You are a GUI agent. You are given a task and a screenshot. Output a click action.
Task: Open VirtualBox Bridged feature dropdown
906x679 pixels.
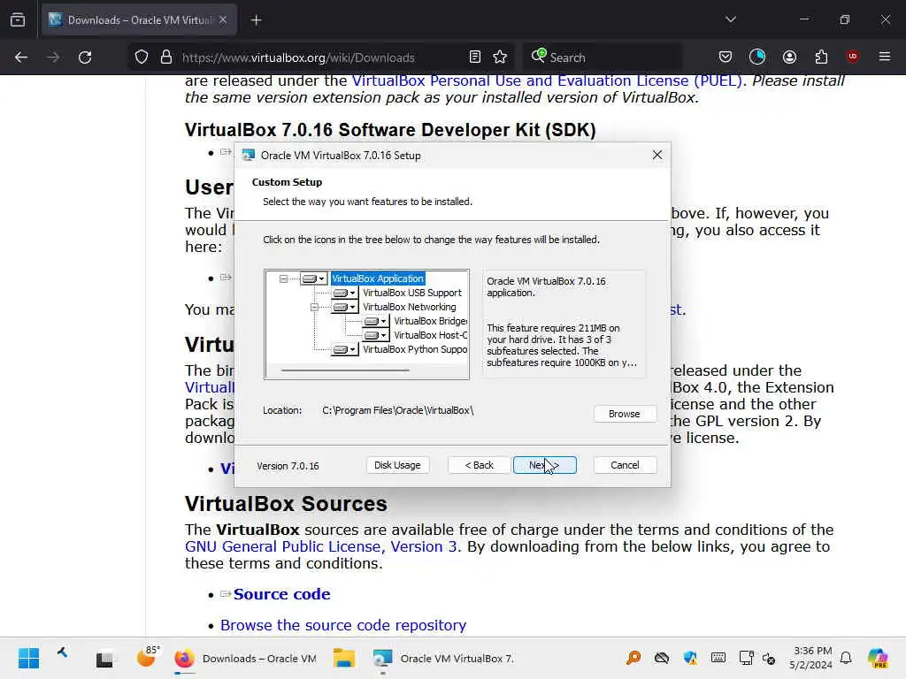coord(375,321)
